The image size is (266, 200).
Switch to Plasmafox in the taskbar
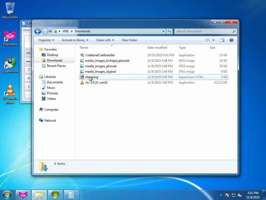coord(23,195)
